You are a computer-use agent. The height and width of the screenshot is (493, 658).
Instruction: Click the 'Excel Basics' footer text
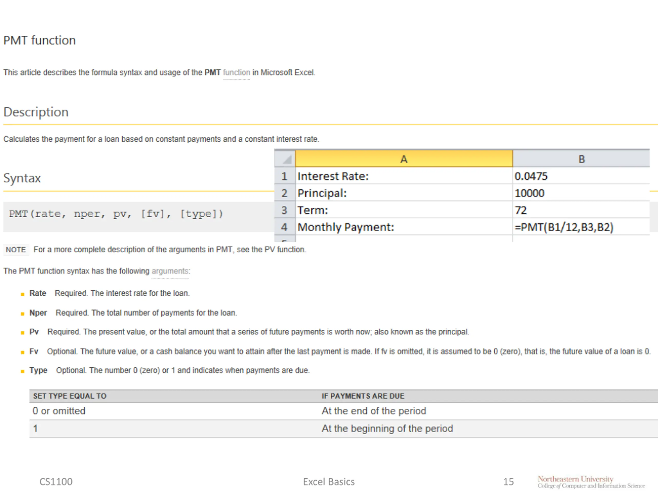click(329, 482)
